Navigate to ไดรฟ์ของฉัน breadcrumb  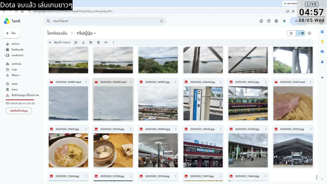click(57, 33)
